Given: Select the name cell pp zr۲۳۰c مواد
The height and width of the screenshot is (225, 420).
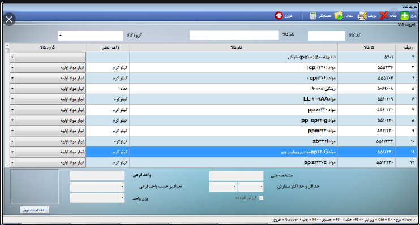Looking at the screenshot, I should (x=234, y=162).
